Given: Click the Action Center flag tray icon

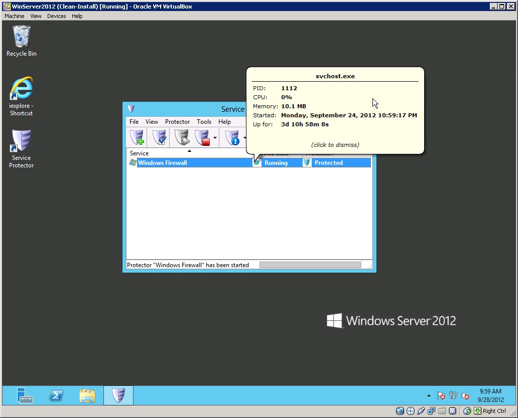Looking at the screenshot, I should [x=441, y=395].
